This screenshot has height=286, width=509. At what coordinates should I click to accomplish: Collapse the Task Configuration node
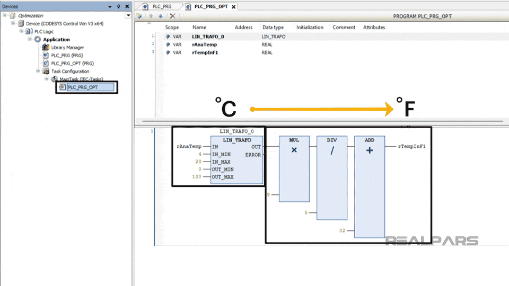pos(38,70)
